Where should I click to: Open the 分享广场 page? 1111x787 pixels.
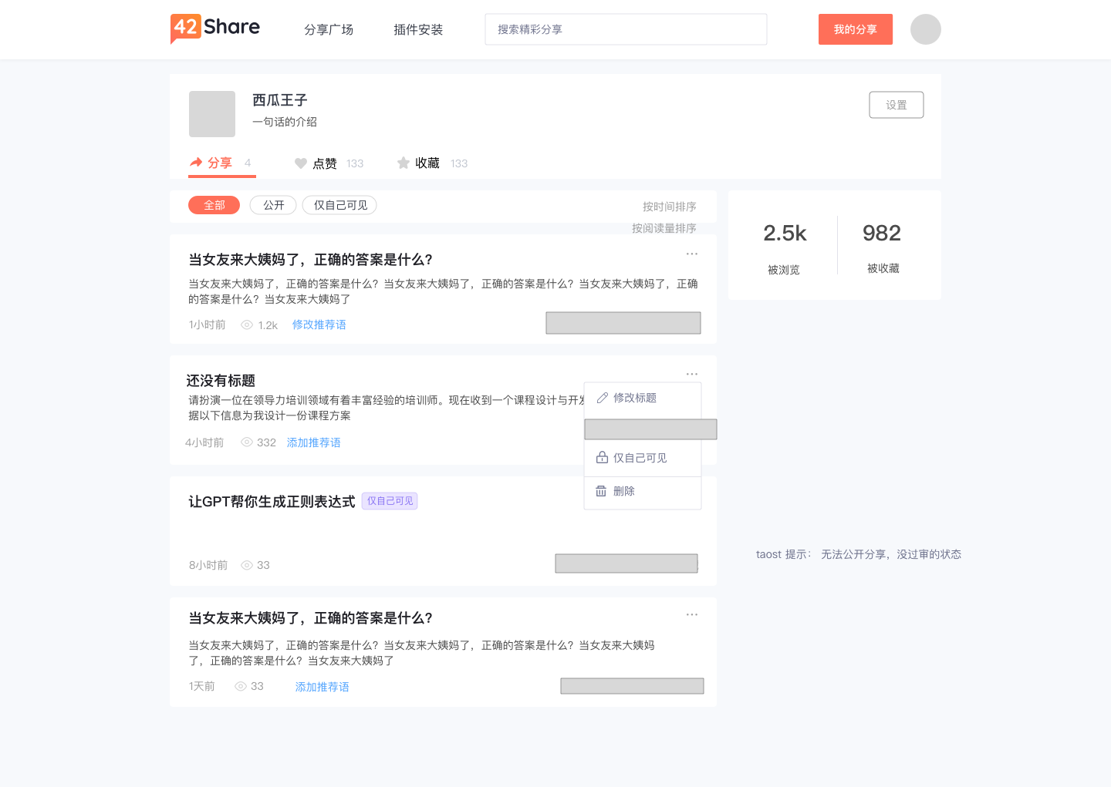(329, 29)
